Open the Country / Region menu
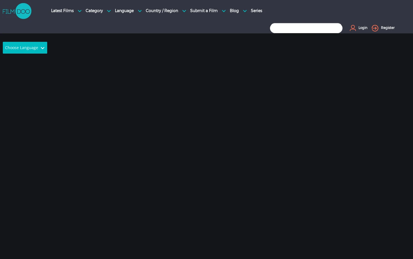Viewport: 413px width, 259px height. 162,11
